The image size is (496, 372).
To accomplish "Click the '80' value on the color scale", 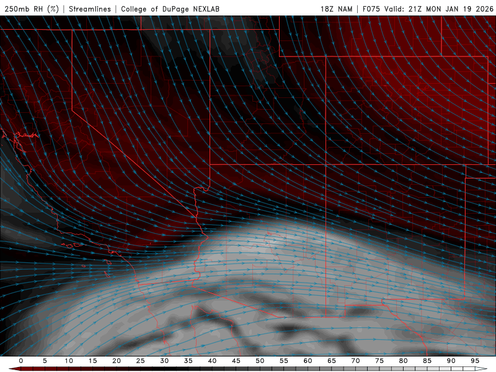I will tap(403, 361).
